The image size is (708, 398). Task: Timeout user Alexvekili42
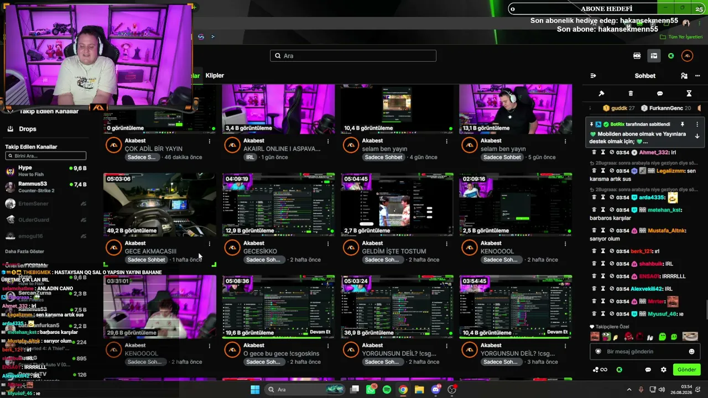coord(603,289)
